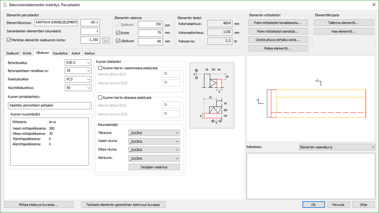This screenshot has width=379, height=213.
Task: Open the Betoniluokka dropdown
Action: click(x=78, y=62)
